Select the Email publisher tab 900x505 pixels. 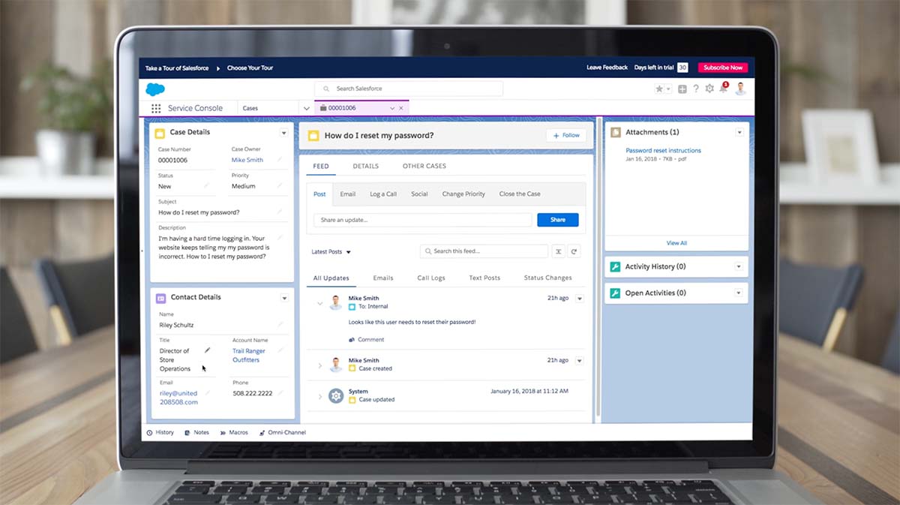348,194
